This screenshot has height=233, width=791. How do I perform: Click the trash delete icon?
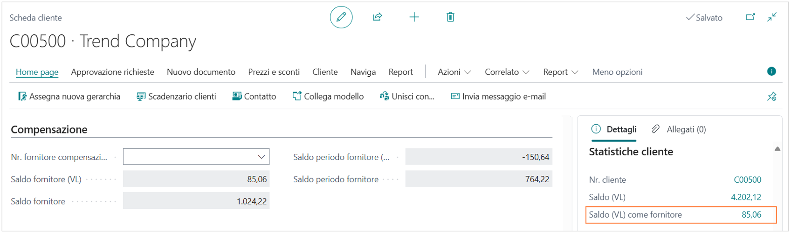[x=450, y=17]
